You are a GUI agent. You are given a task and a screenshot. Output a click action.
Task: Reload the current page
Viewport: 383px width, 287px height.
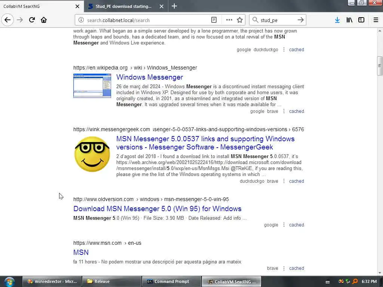click(32, 20)
